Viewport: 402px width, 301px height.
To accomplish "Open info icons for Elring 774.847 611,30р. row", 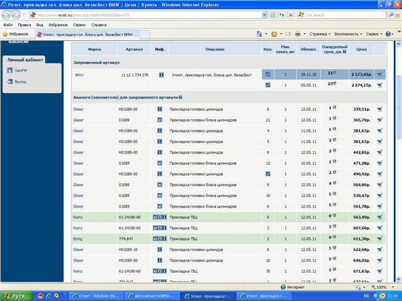I will click(x=160, y=239).
